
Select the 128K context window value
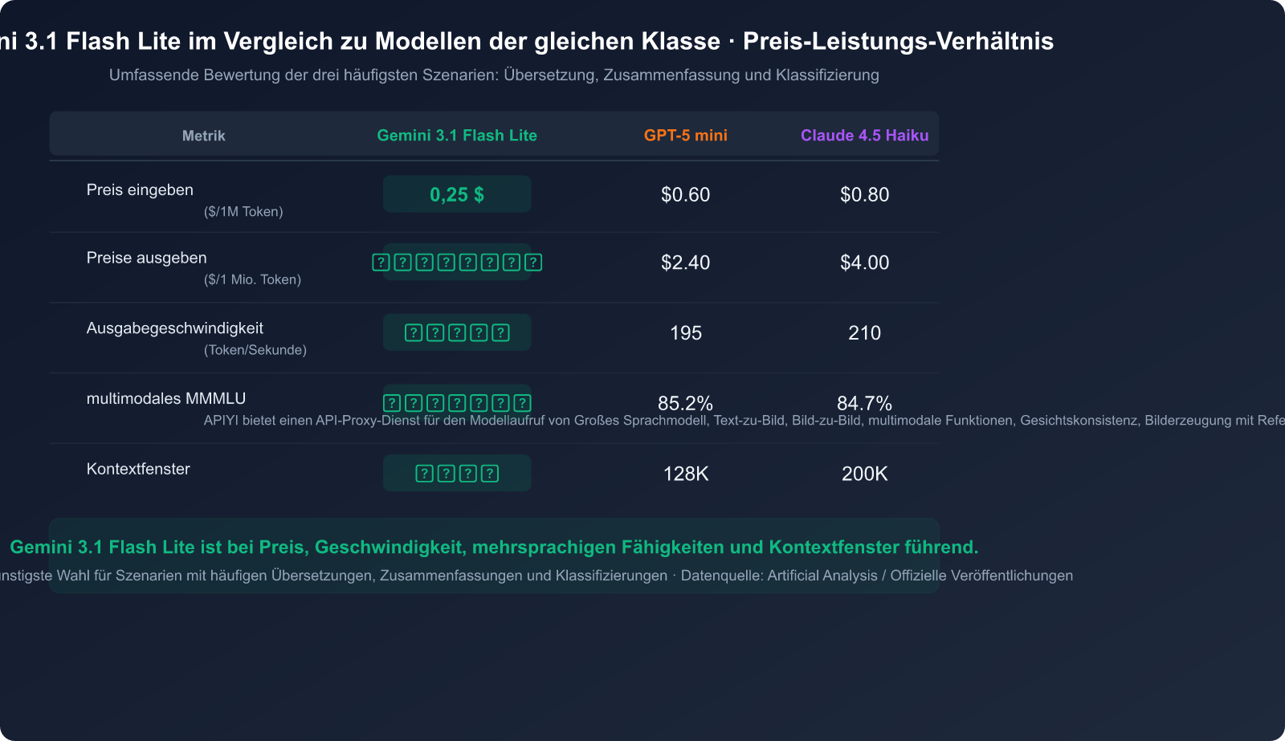coord(685,474)
